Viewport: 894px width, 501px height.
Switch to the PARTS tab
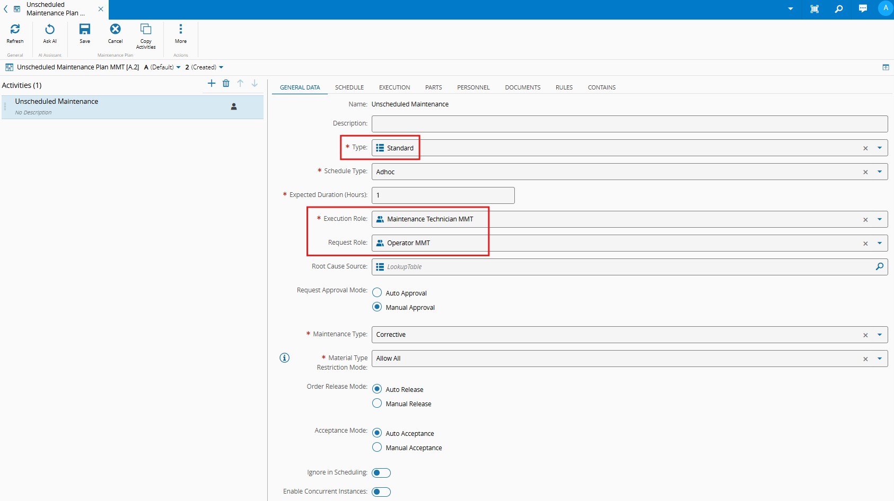pos(433,87)
